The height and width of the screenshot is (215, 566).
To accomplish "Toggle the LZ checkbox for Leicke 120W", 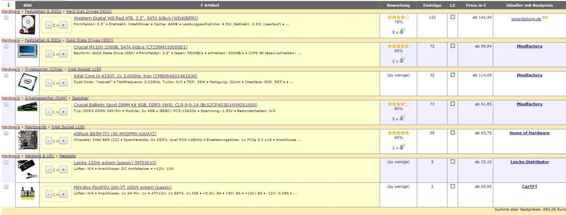I will pos(452,162).
